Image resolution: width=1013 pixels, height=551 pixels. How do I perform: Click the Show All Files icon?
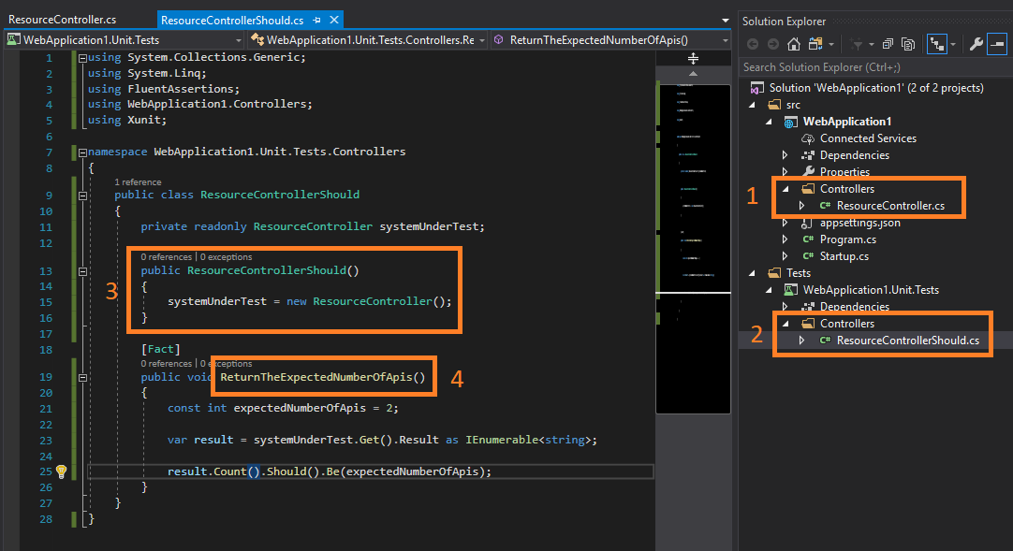point(908,43)
